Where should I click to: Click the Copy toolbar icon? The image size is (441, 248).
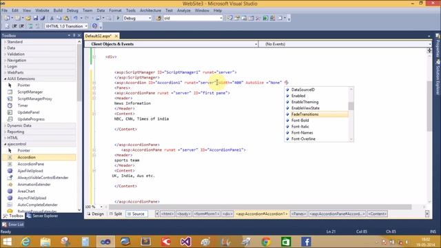59,19
